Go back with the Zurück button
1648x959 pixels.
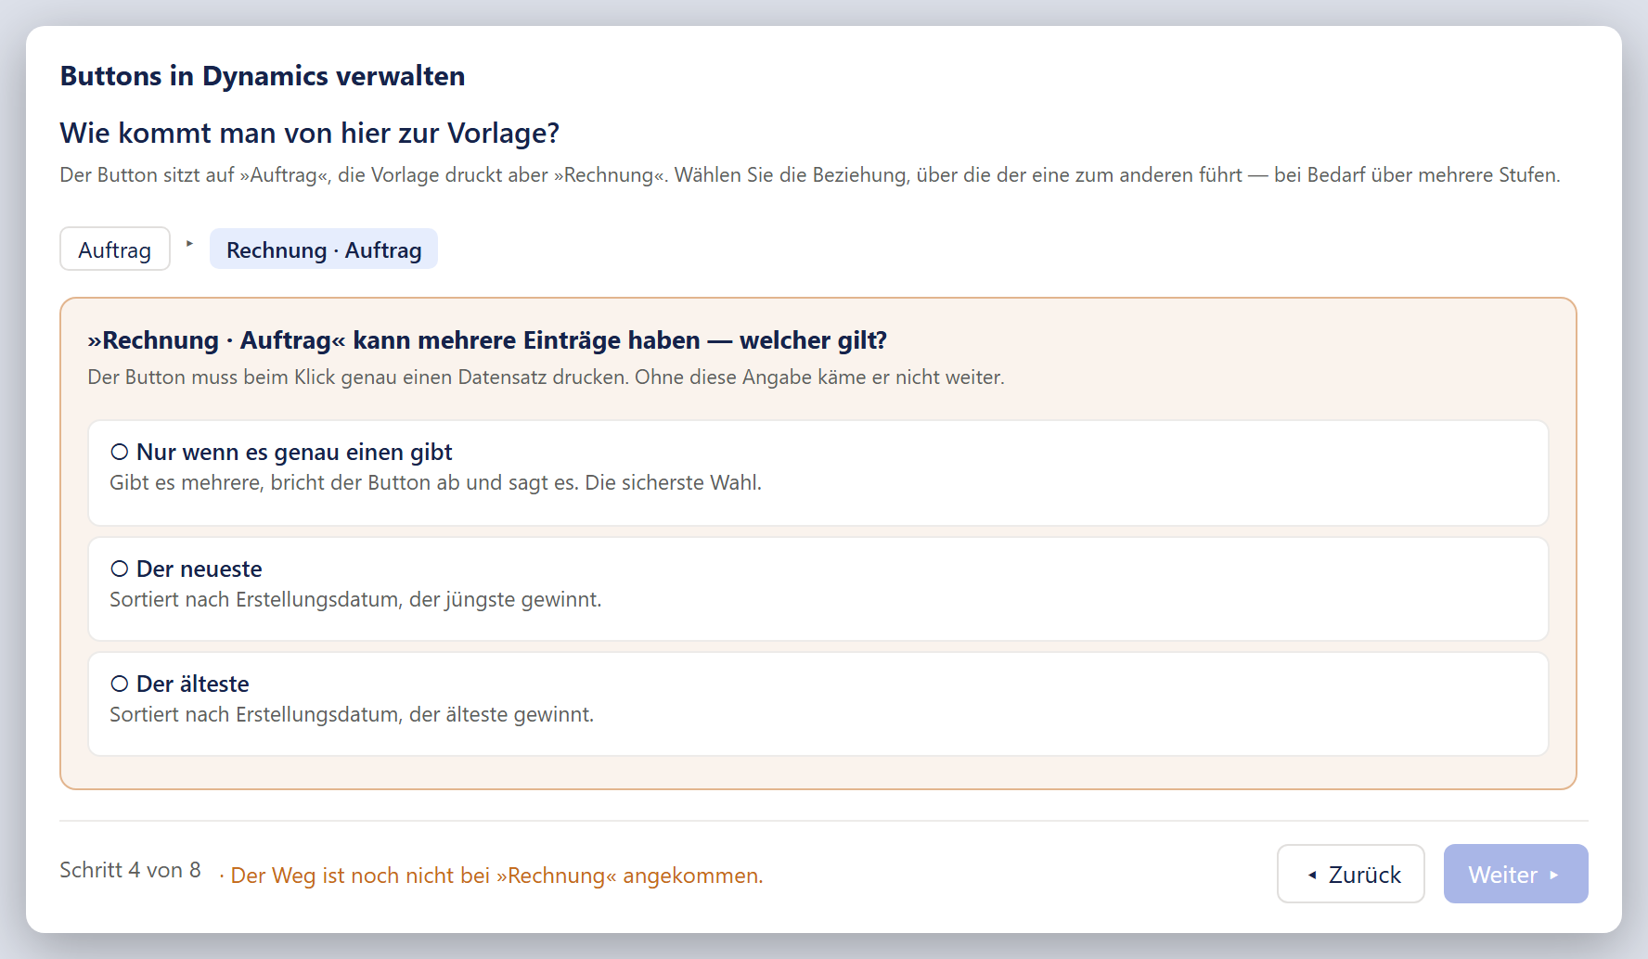(1350, 874)
